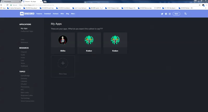Screen dimensions: 208x112
Task: Open the Gateway topic link
Action: [x=24, y=78]
